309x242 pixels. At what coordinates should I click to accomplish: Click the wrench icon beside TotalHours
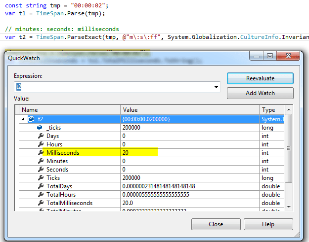[x=41, y=195]
